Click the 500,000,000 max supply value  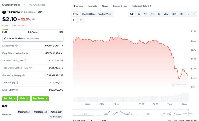(56, 90)
